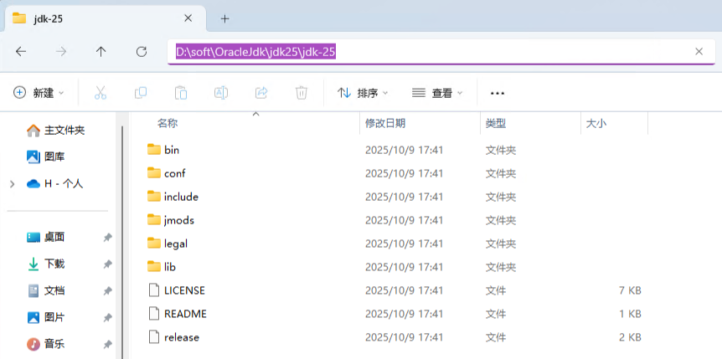Screen dimensions: 722x359
Task: Select the README file name
Action: [185, 314]
